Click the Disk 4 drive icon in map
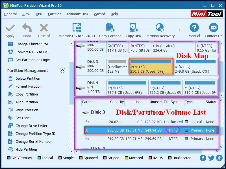The height and width of the screenshot is (169, 226). pyautogui.click(x=81, y=88)
